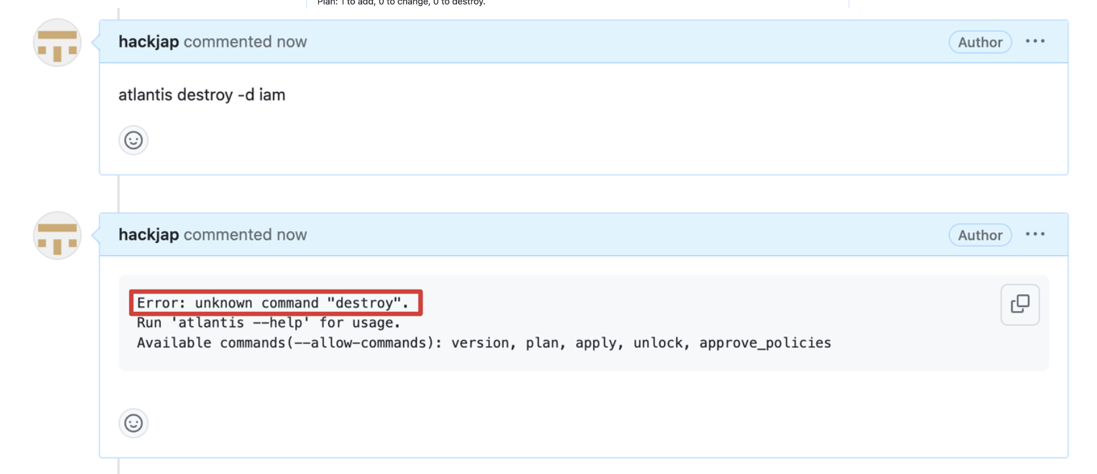Open hackjap username on error output comment
Image resolution: width=1097 pixels, height=474 pixels.
pyautogui.click(x=148, y=234)
